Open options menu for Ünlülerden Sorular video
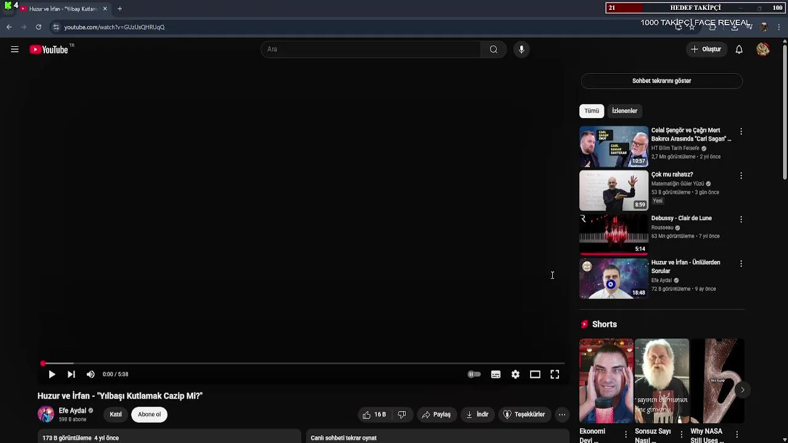The height and width of the screenshot is (443, 788). (x=741, y=264)
